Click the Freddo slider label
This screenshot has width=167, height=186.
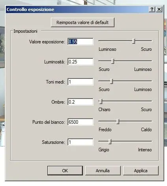click(105, 130)
